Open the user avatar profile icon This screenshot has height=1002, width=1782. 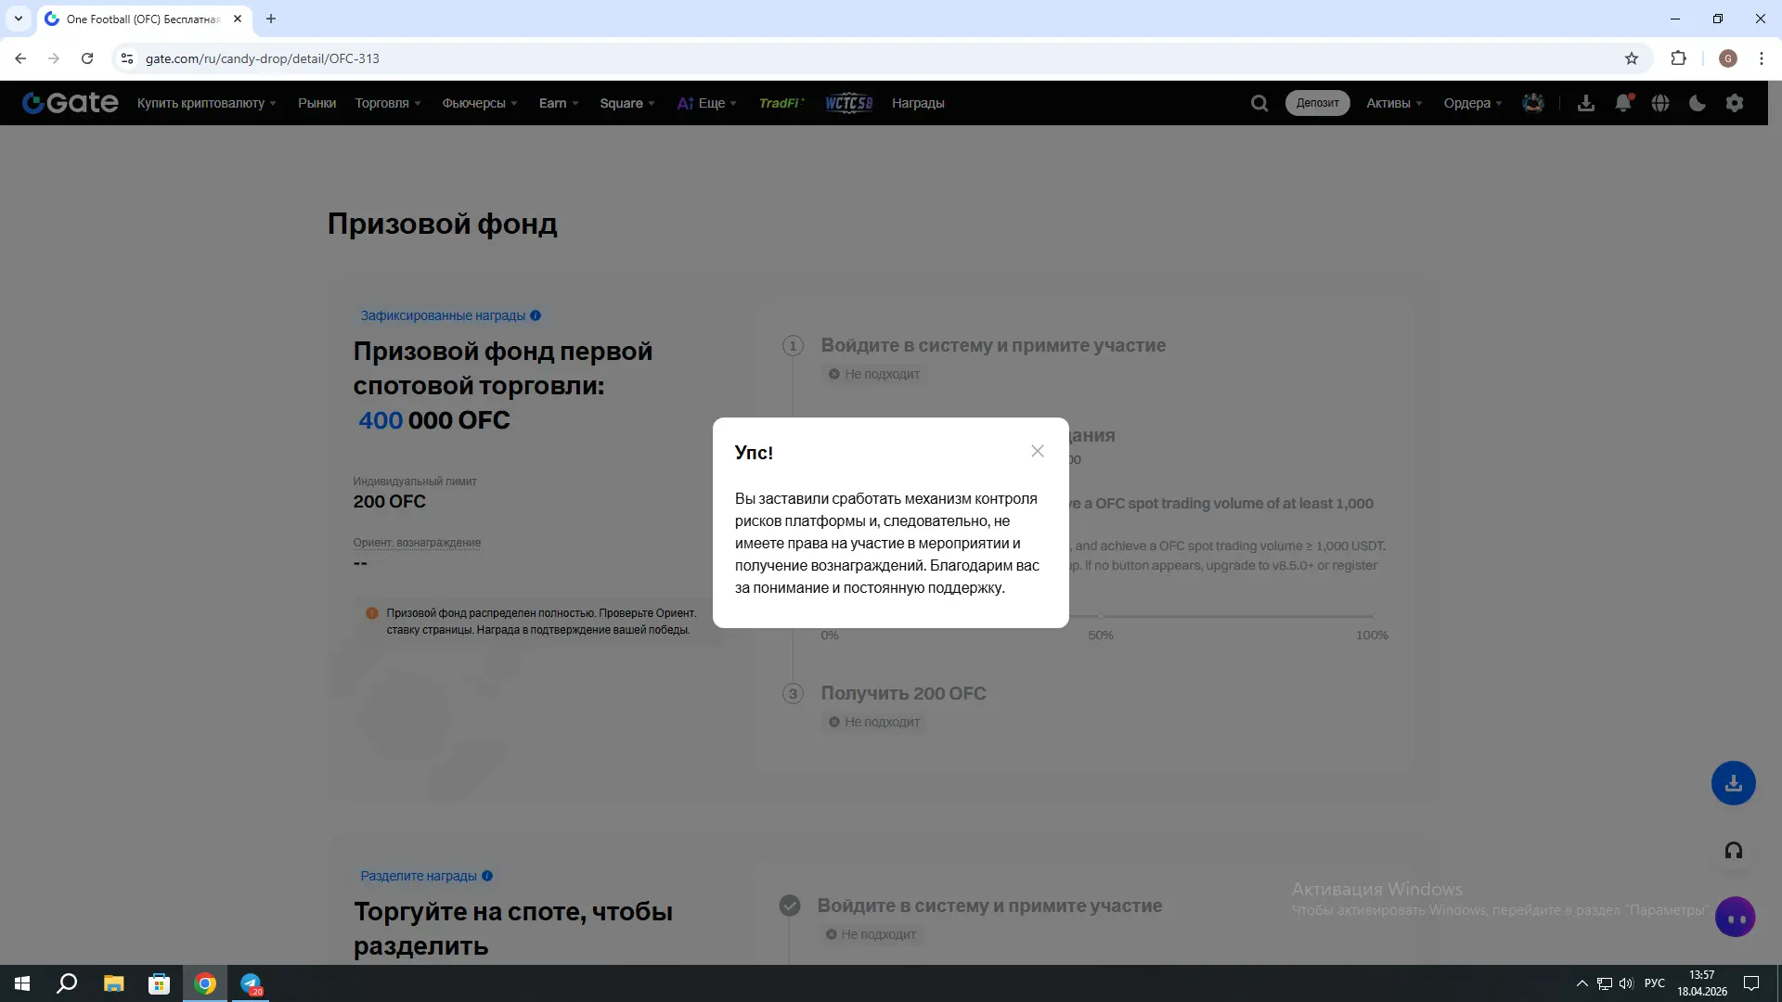point(1533,103)
